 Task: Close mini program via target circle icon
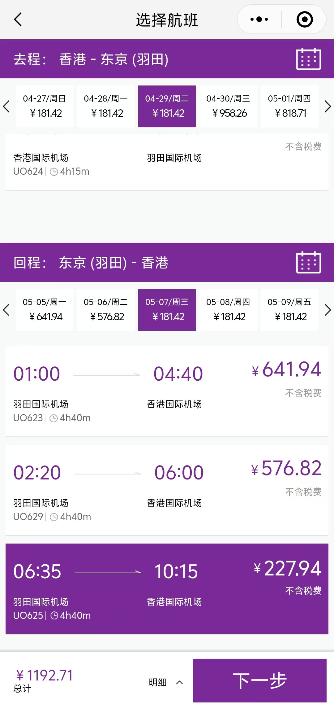[x=305, y=20]
